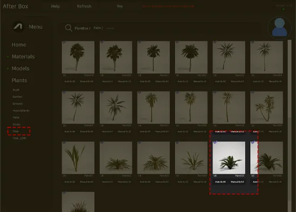Click the vertical scrollbar on right
Viewport: 296px width, 212px height.
coord(290,126)
